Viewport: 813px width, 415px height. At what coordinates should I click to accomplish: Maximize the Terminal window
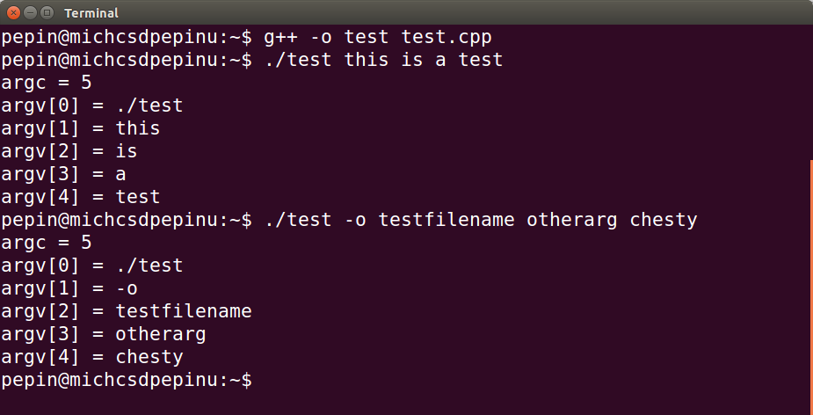click(46, 12)
